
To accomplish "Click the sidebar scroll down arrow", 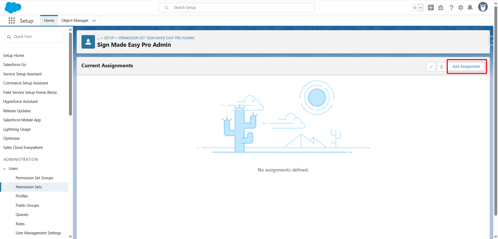I will [x=70, y=237].
